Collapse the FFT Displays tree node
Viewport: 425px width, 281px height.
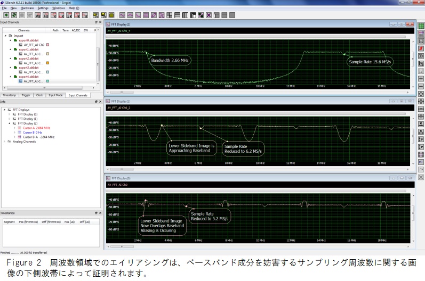5,110
